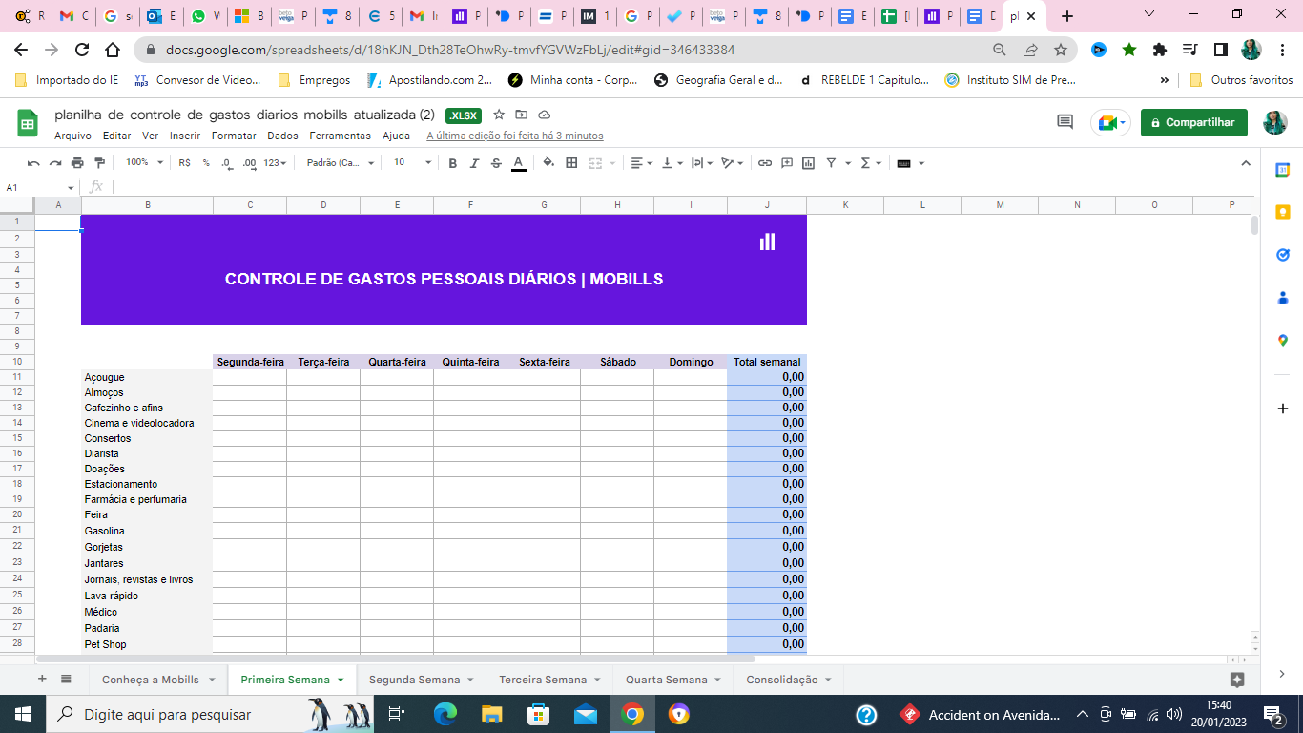The width and height of the screenshot is (1303, 733).
Task: Open the functions sigma menu
Action: pyautogui.click(x=870, y=163)
